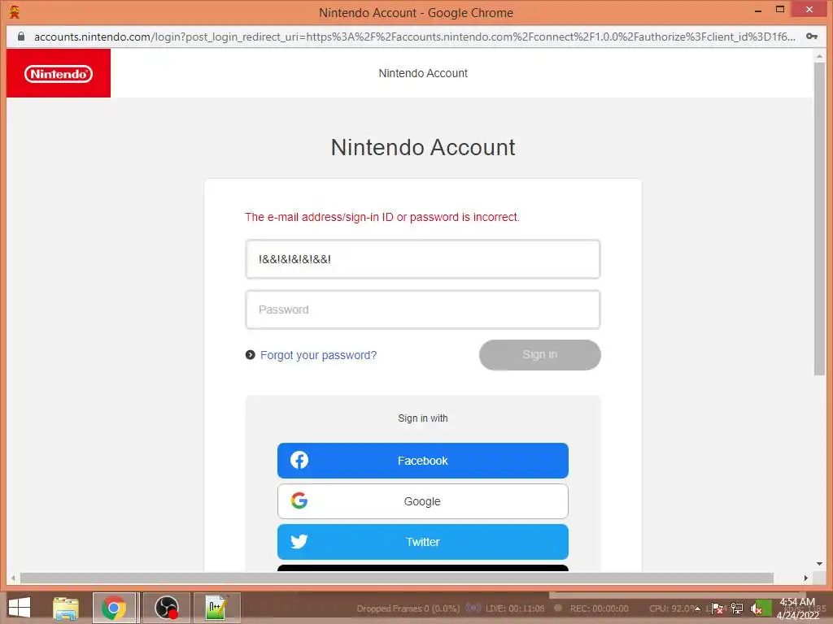Switch to the Chrome taskbar icon

114,608
